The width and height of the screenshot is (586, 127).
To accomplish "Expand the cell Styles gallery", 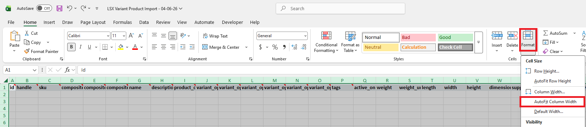I will pos(478,42).
